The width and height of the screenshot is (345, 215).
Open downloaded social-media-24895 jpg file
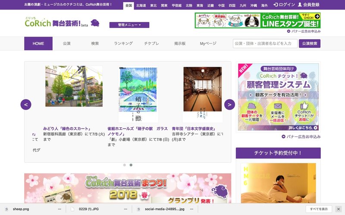point(164,209)
